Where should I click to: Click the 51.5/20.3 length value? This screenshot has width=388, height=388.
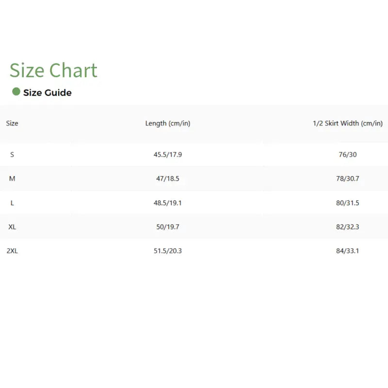[x=168, y=251]
